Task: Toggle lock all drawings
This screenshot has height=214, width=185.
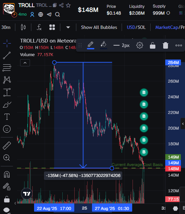Action: coord(7,199)
